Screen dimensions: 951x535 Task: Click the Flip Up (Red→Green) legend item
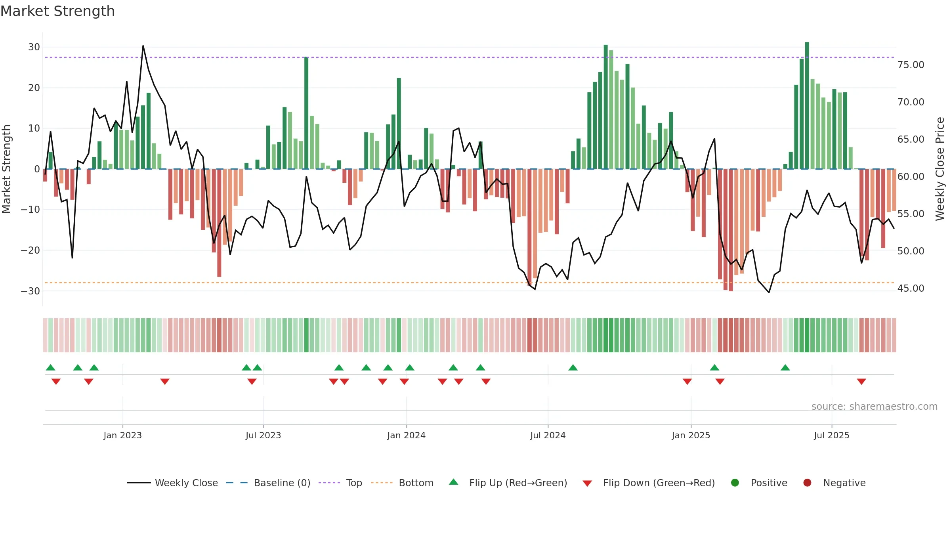coord(508,483)
